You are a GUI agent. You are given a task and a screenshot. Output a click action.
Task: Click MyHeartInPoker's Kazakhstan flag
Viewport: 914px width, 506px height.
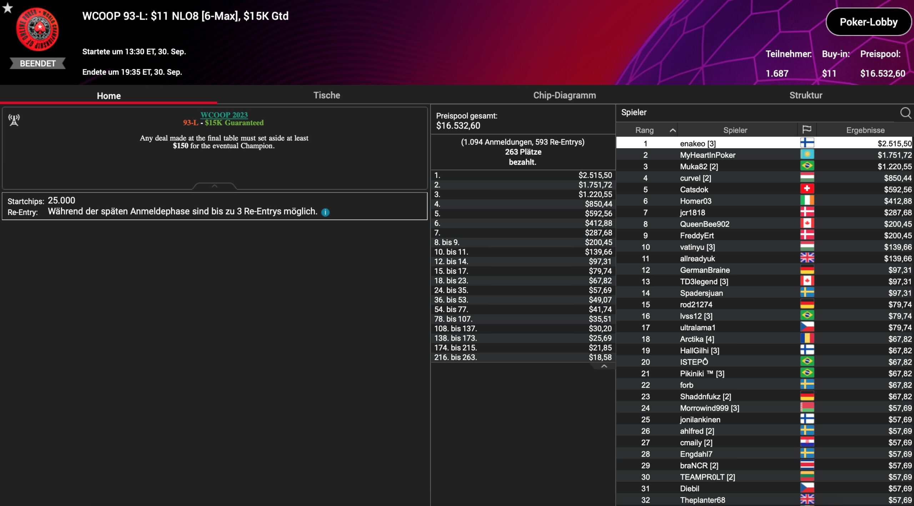807,154
